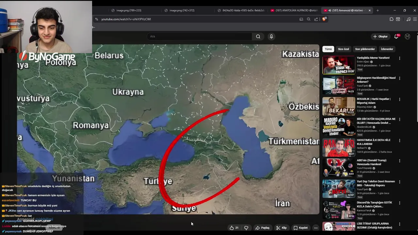This screenshot has width=418, height=235.
Task: Switch to 8424a2f2-6dda tab
Action: coord(241,10)
